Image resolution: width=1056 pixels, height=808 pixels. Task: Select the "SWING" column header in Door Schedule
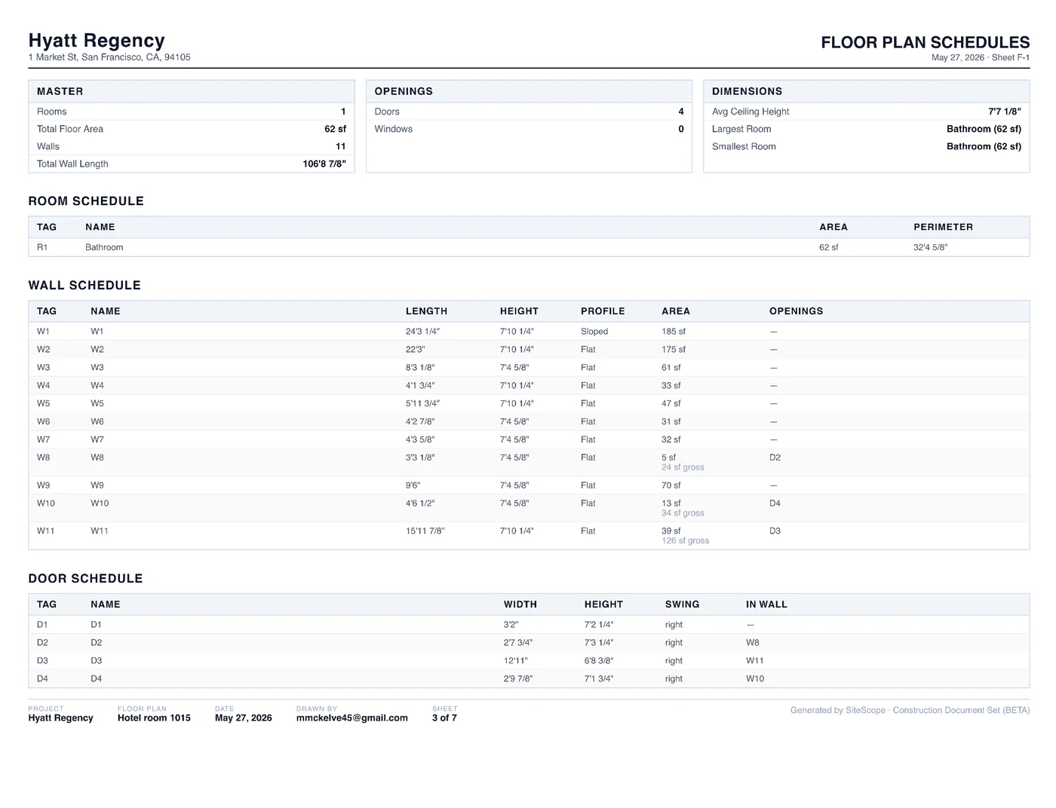[682, 604]
